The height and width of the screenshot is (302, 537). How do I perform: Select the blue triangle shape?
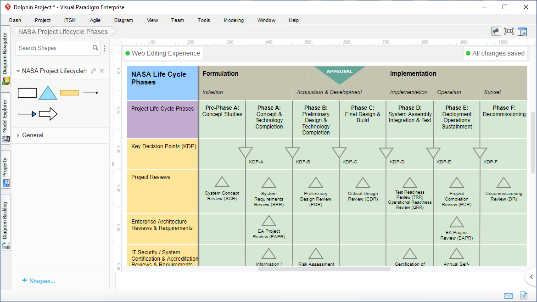point(48,93)
